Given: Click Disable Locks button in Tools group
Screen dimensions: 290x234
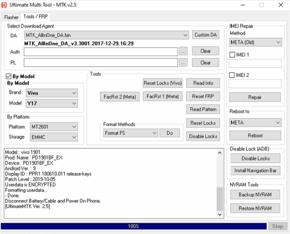Looking at the screenshot, I should click(203, 136).
